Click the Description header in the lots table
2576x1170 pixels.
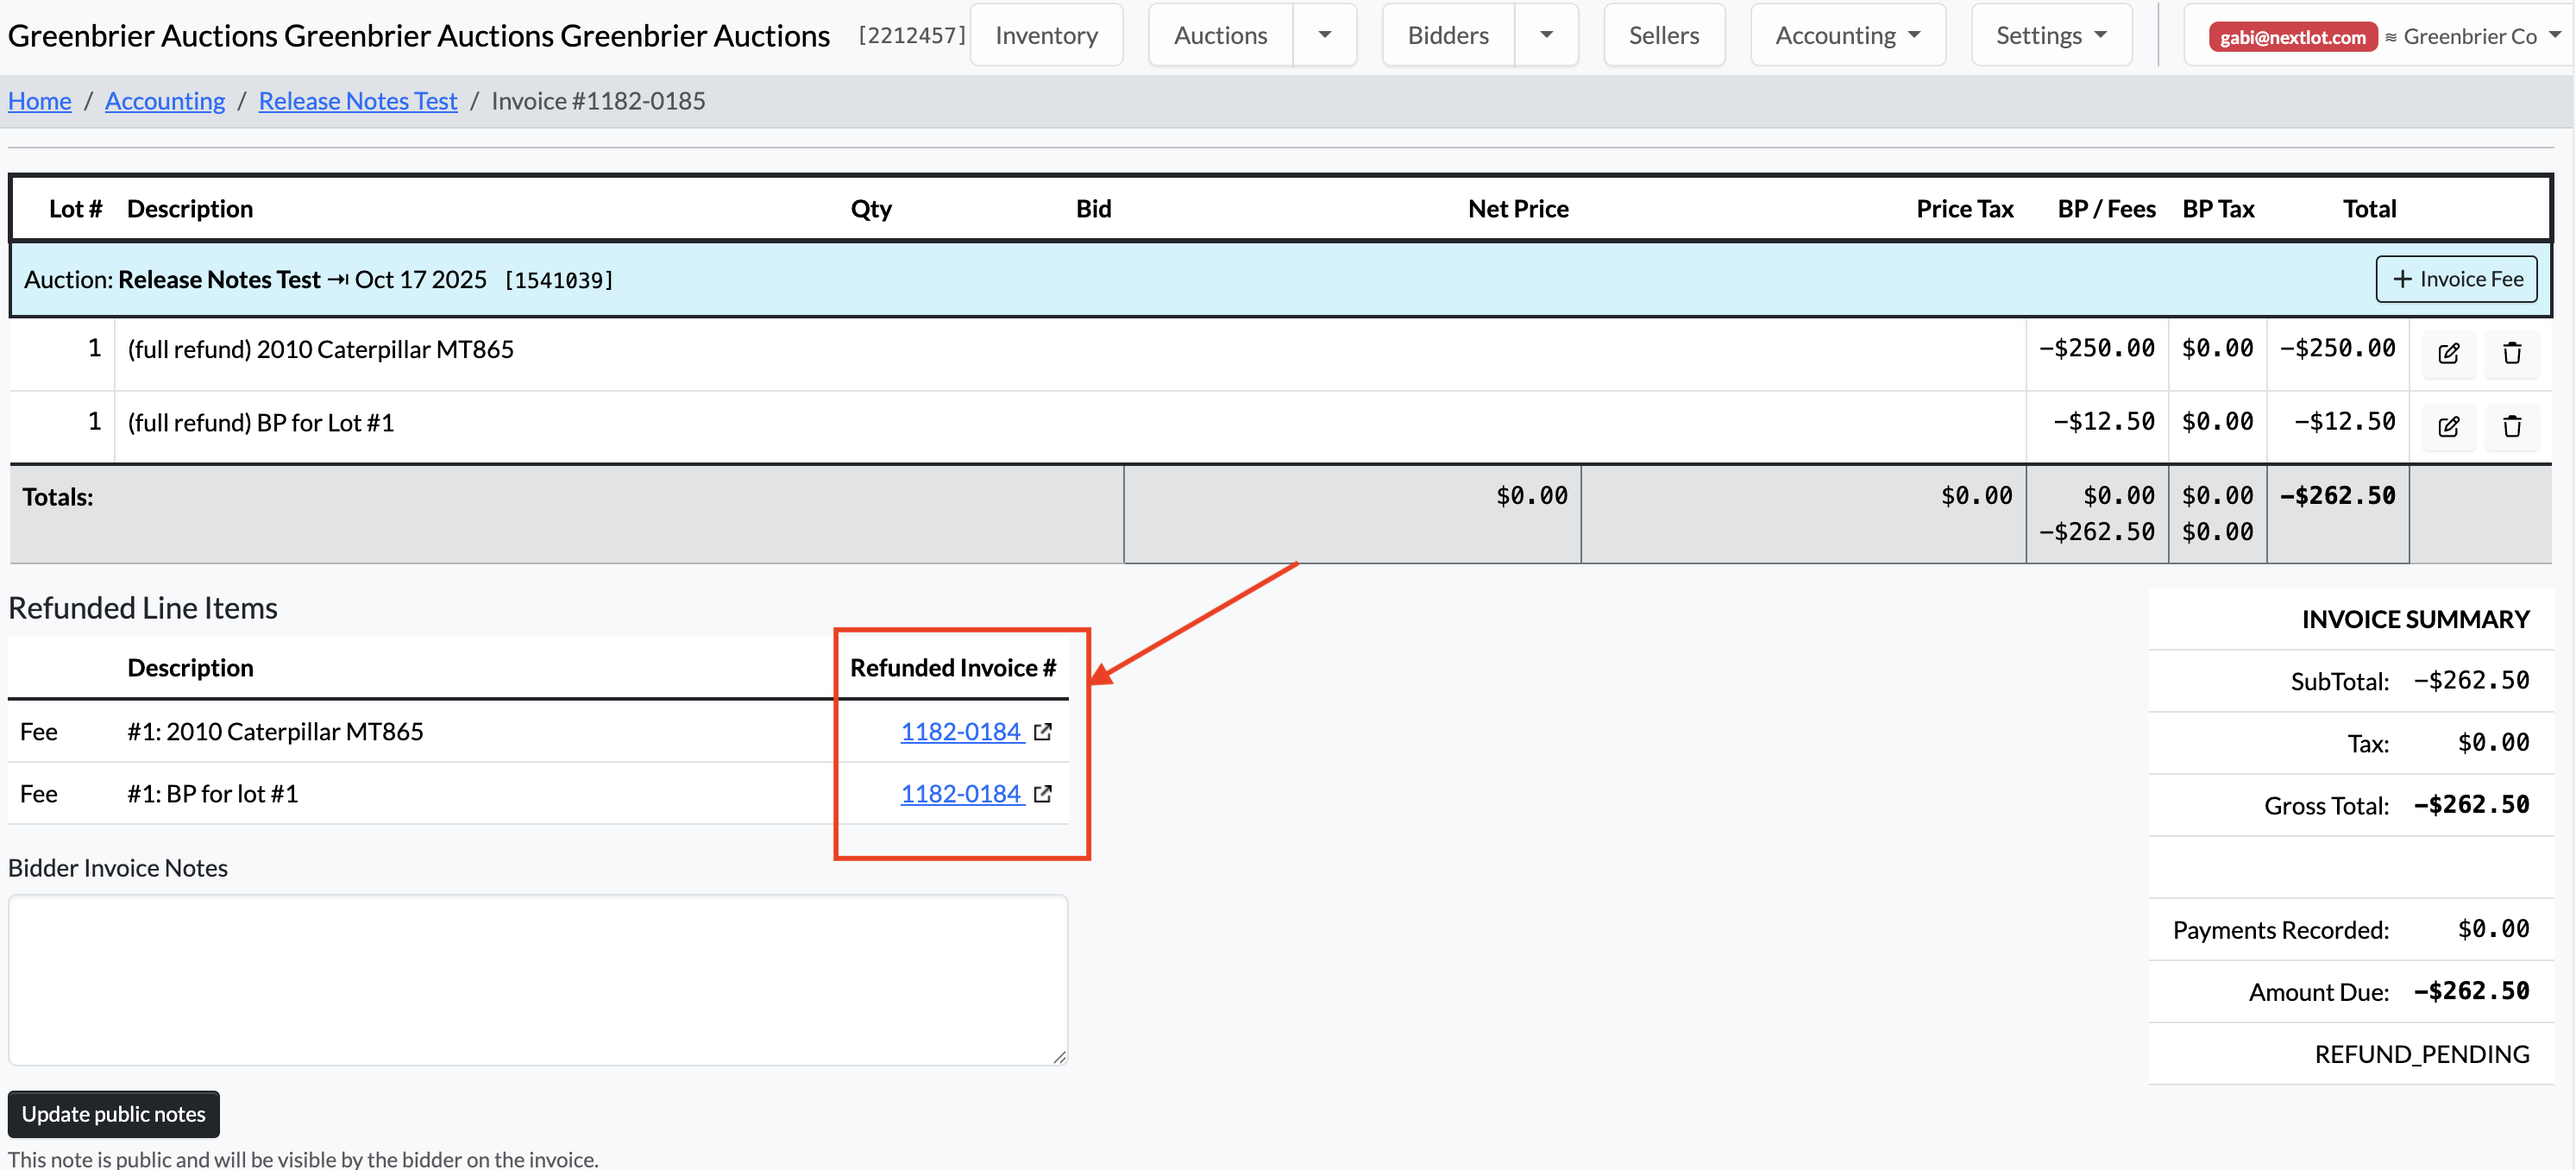tap(190, 208)
